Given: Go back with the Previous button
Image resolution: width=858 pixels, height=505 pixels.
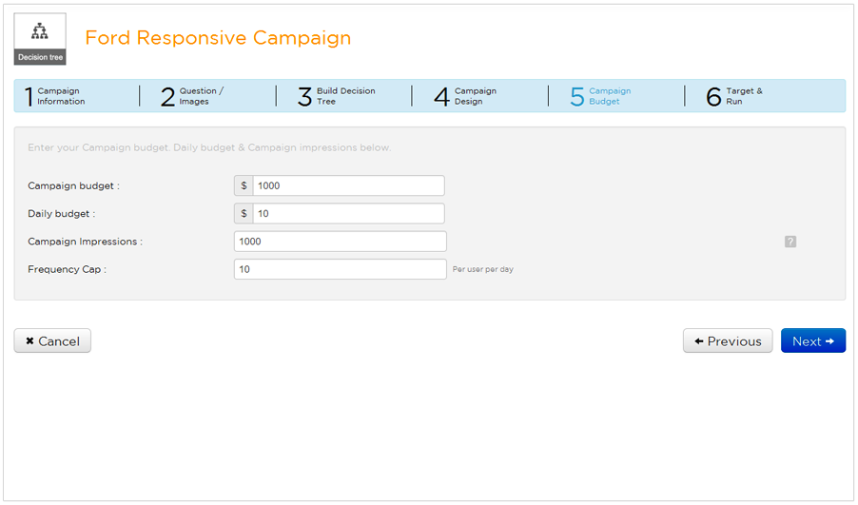Looking at the screenshot, I should pos(728,341).
